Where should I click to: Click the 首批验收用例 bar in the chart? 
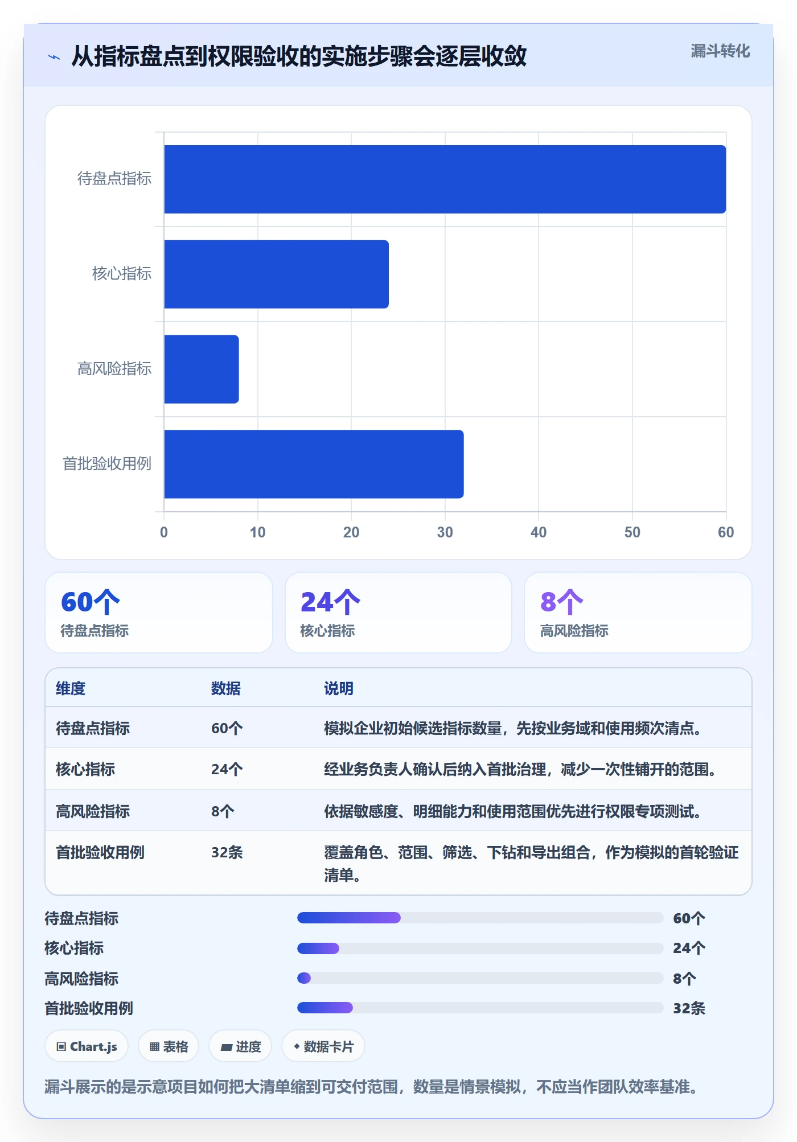(x=314, y=464)
